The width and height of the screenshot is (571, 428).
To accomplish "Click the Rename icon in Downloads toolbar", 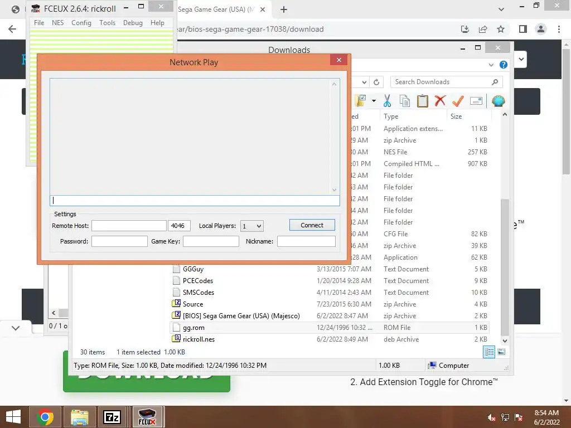I will (x=476, y=101).
